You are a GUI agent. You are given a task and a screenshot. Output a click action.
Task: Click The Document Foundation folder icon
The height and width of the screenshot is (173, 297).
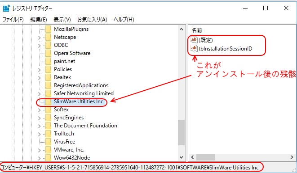click(48, 126)
